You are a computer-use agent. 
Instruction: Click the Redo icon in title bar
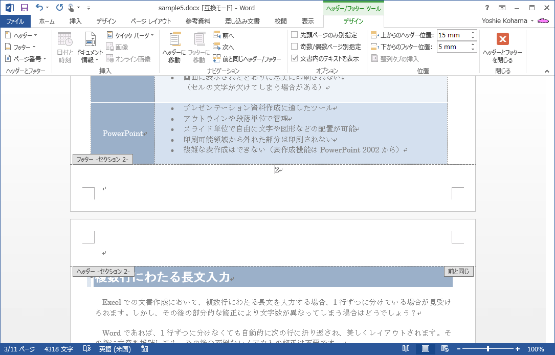point(59,8)
